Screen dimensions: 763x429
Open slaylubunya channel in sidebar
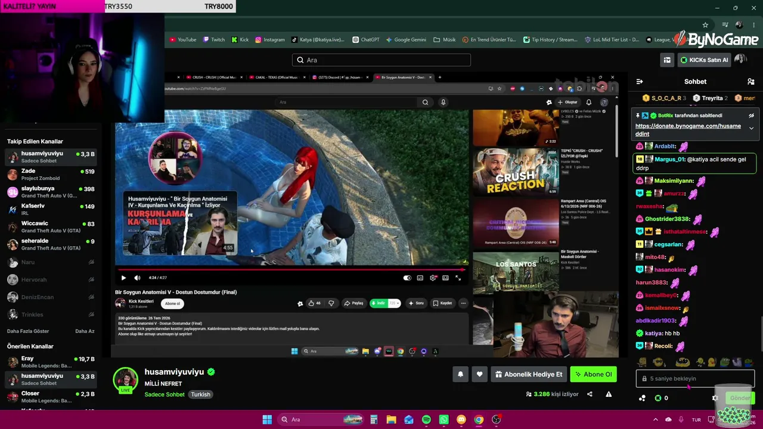click(x=51, y=192)
